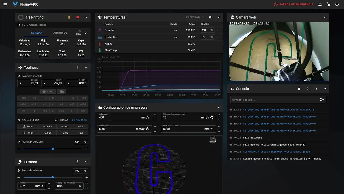
Task: Edit Extruder target temperature field
Action: click(207, 30)
